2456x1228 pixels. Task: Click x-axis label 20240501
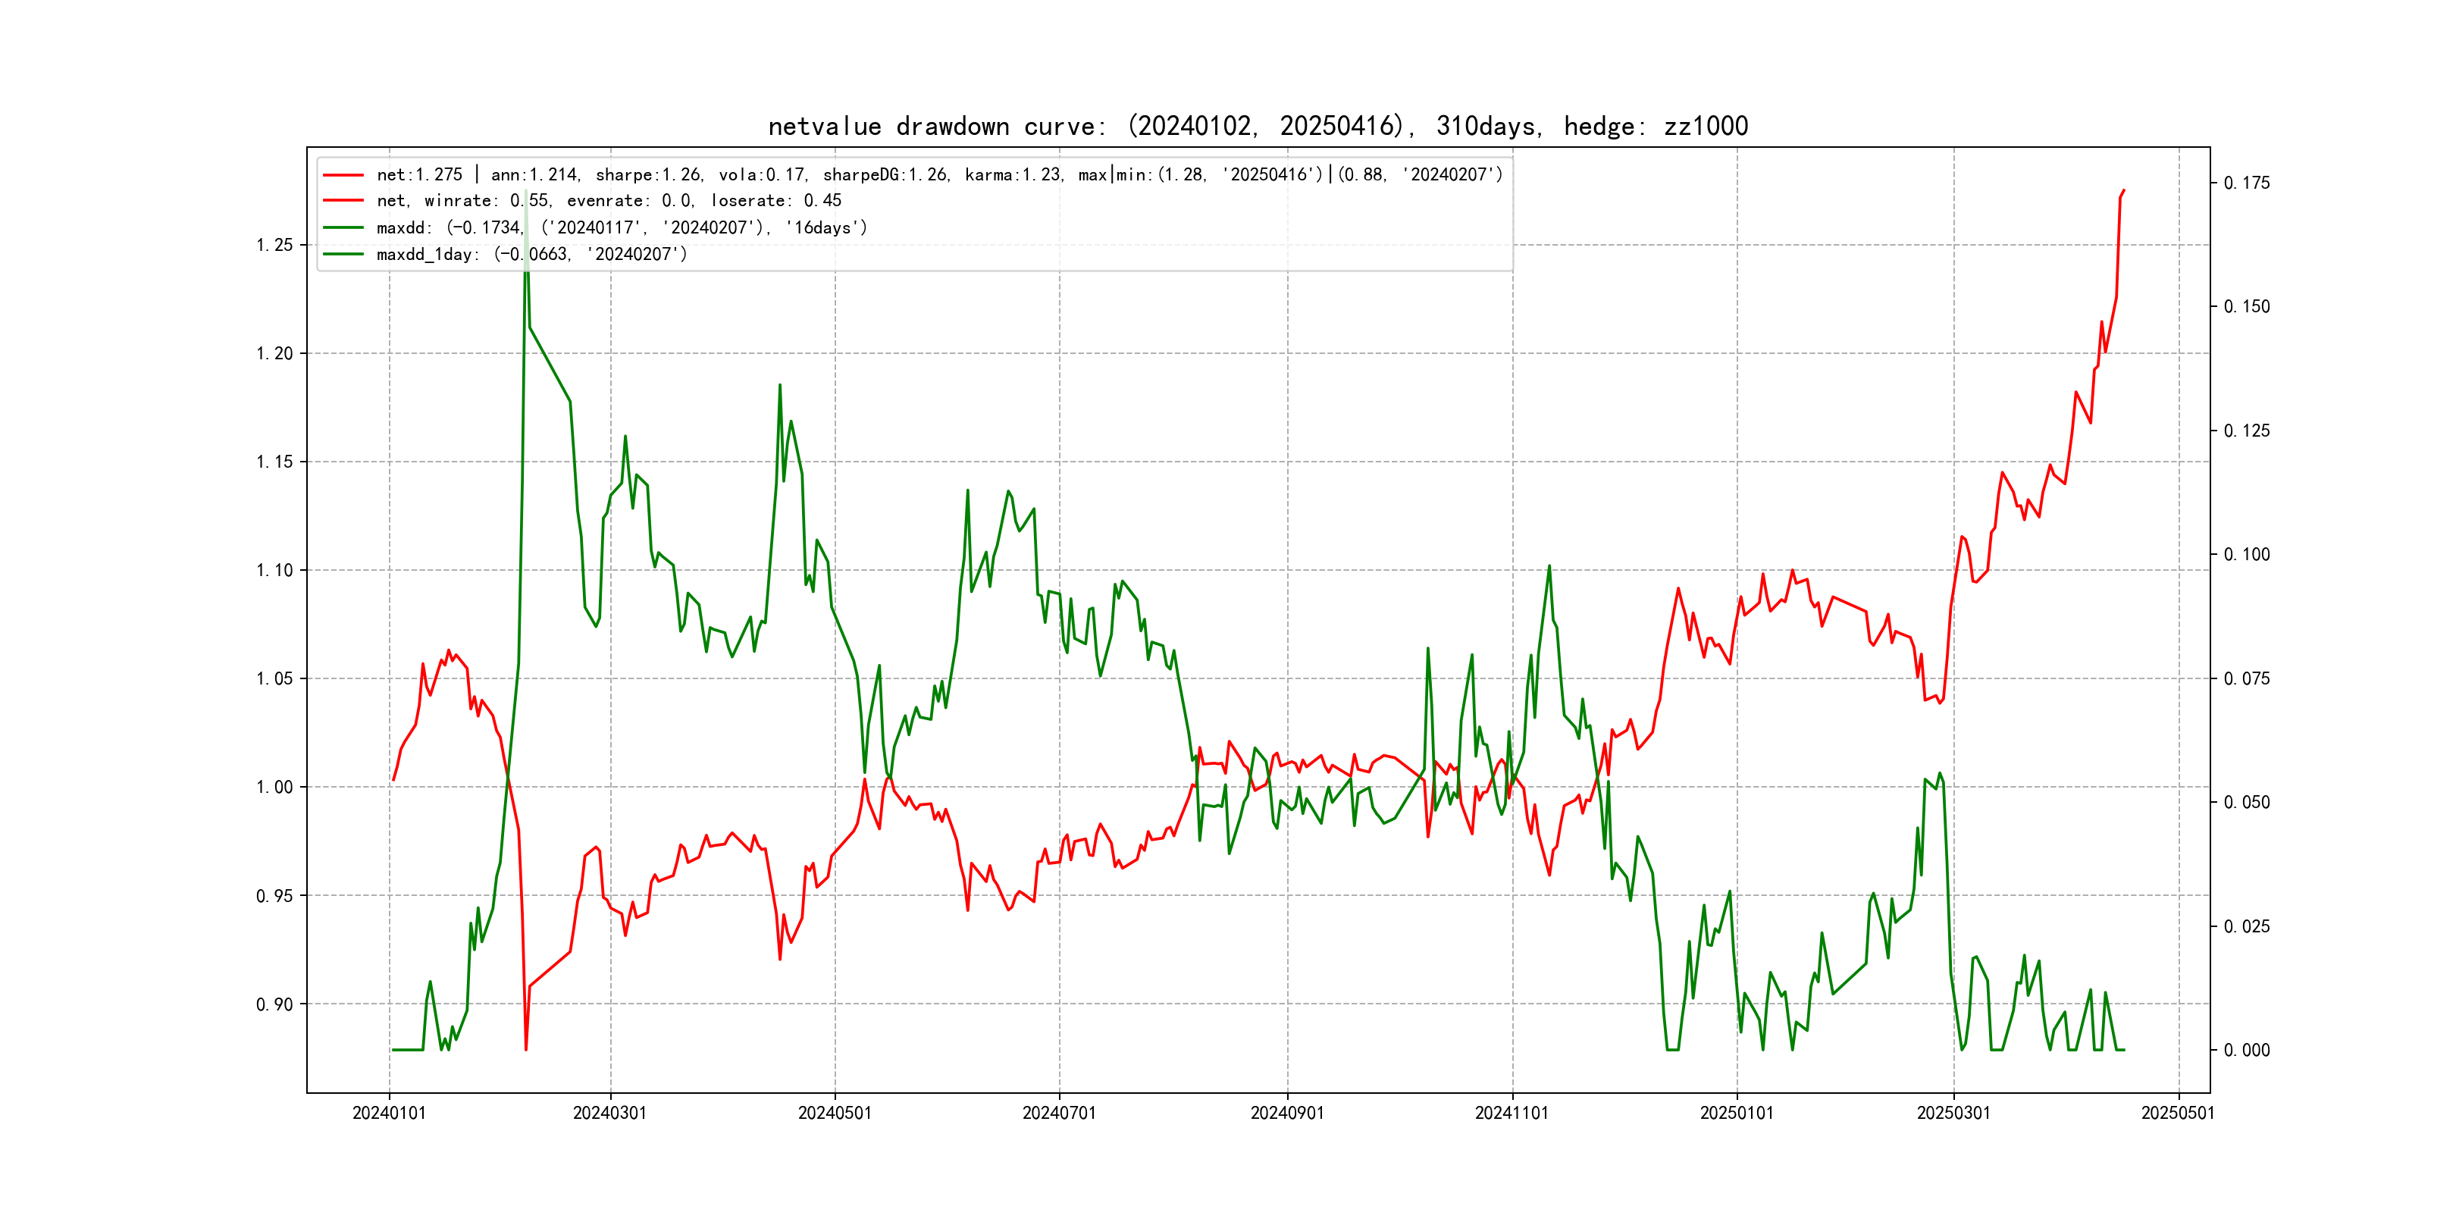[835, 1113]
